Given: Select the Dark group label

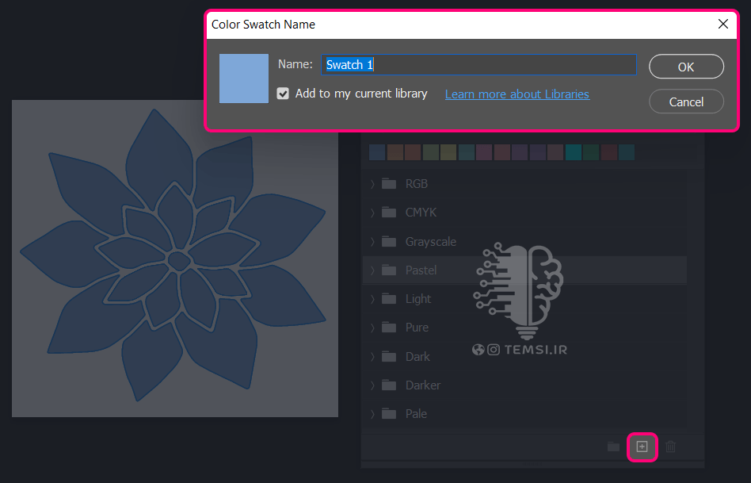Looking at the screenshot, I should [x=417, y=357].
